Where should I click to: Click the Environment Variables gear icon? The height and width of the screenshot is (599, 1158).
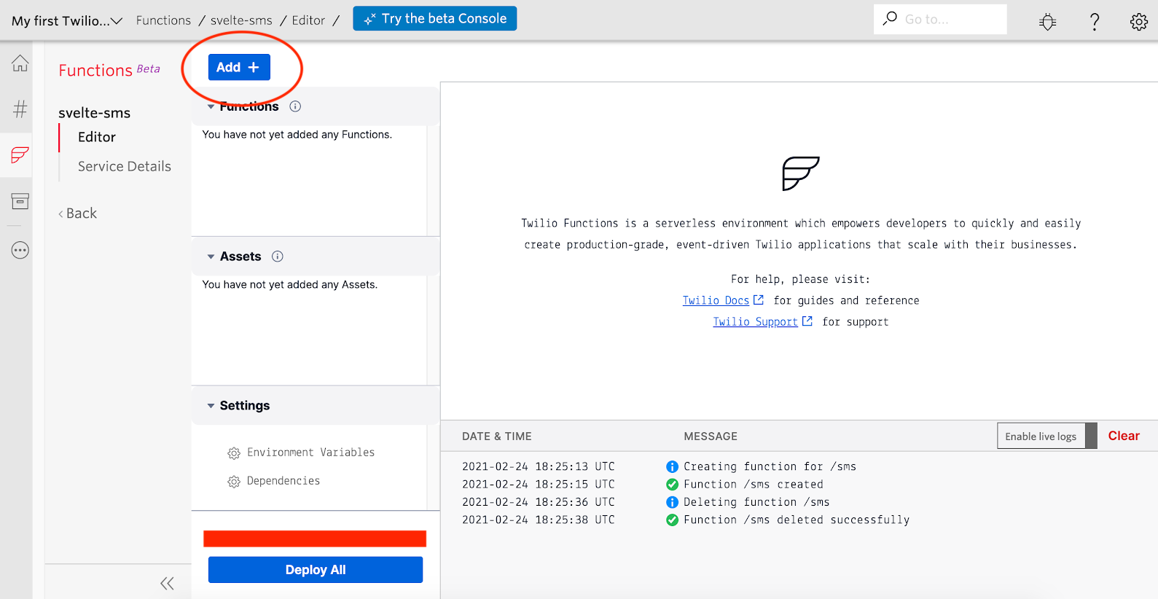coord(234,453)
